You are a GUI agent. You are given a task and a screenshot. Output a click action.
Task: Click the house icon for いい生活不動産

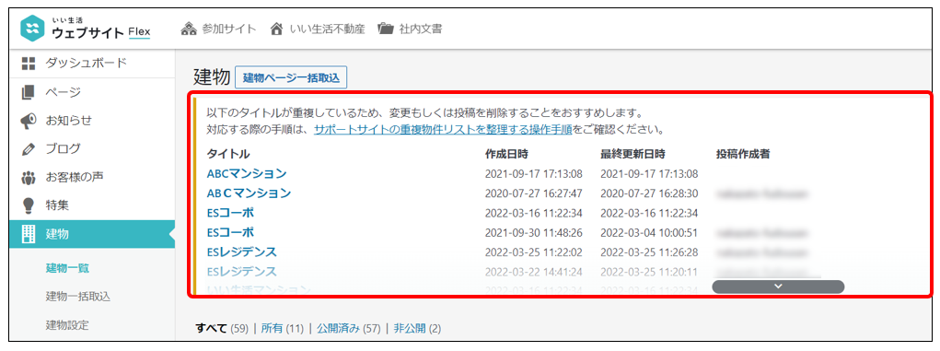(276, 29)
